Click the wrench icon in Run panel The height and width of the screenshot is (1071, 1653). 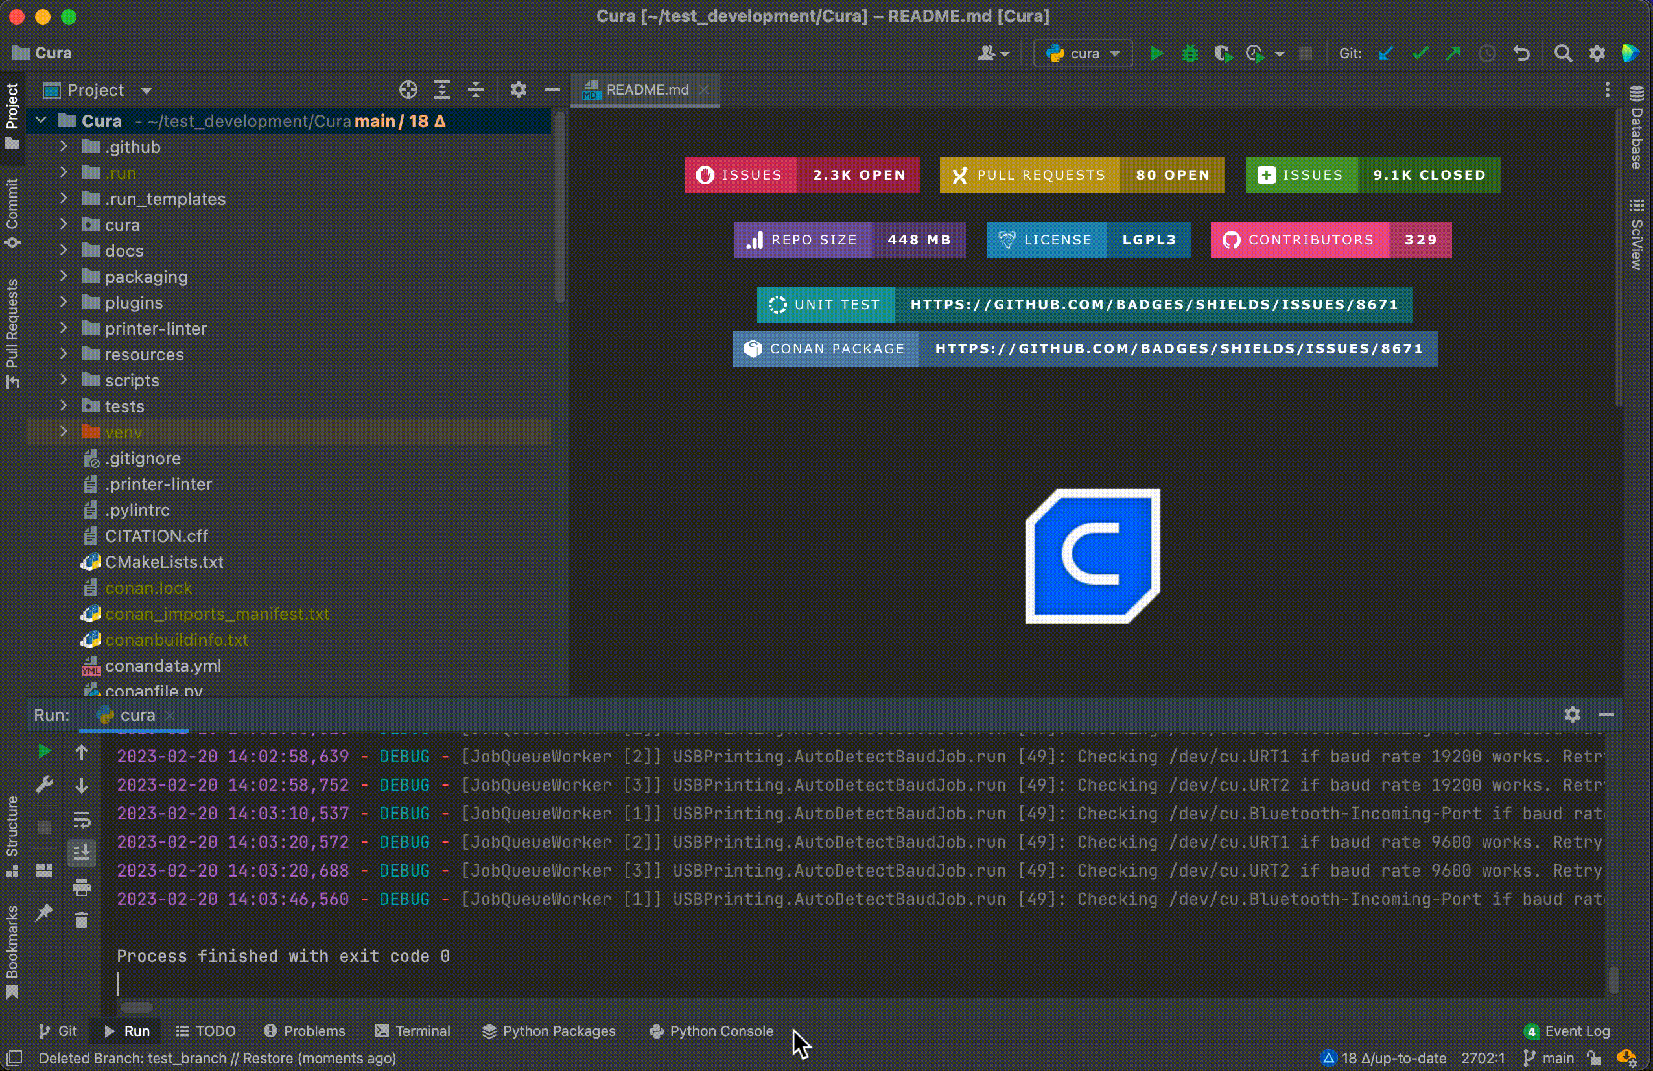[44, 785]
